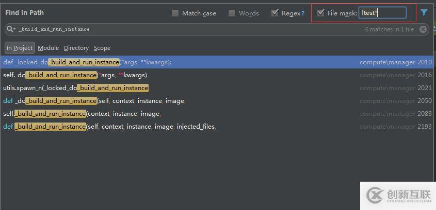Click the File mask input field

382,13
